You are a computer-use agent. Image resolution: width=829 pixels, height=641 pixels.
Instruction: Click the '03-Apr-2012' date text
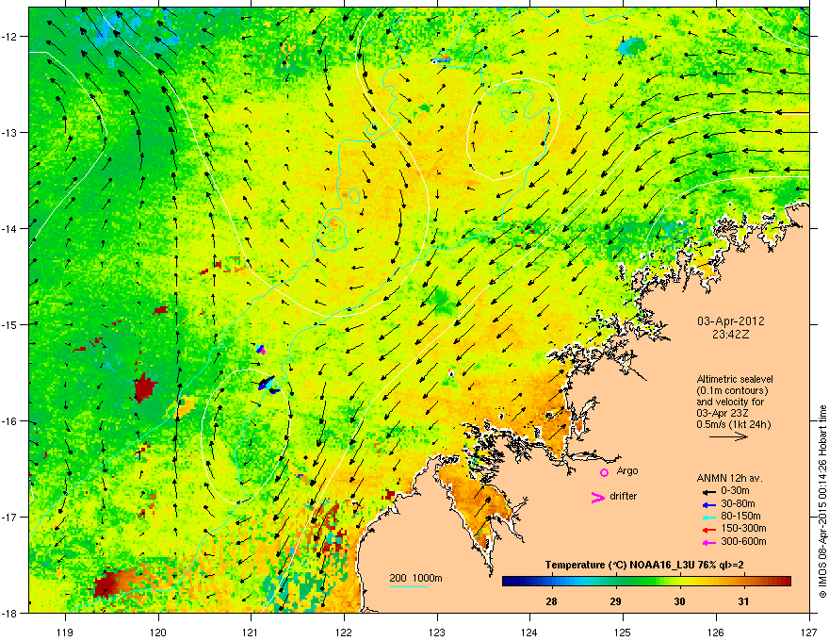(x=731, y=321)
